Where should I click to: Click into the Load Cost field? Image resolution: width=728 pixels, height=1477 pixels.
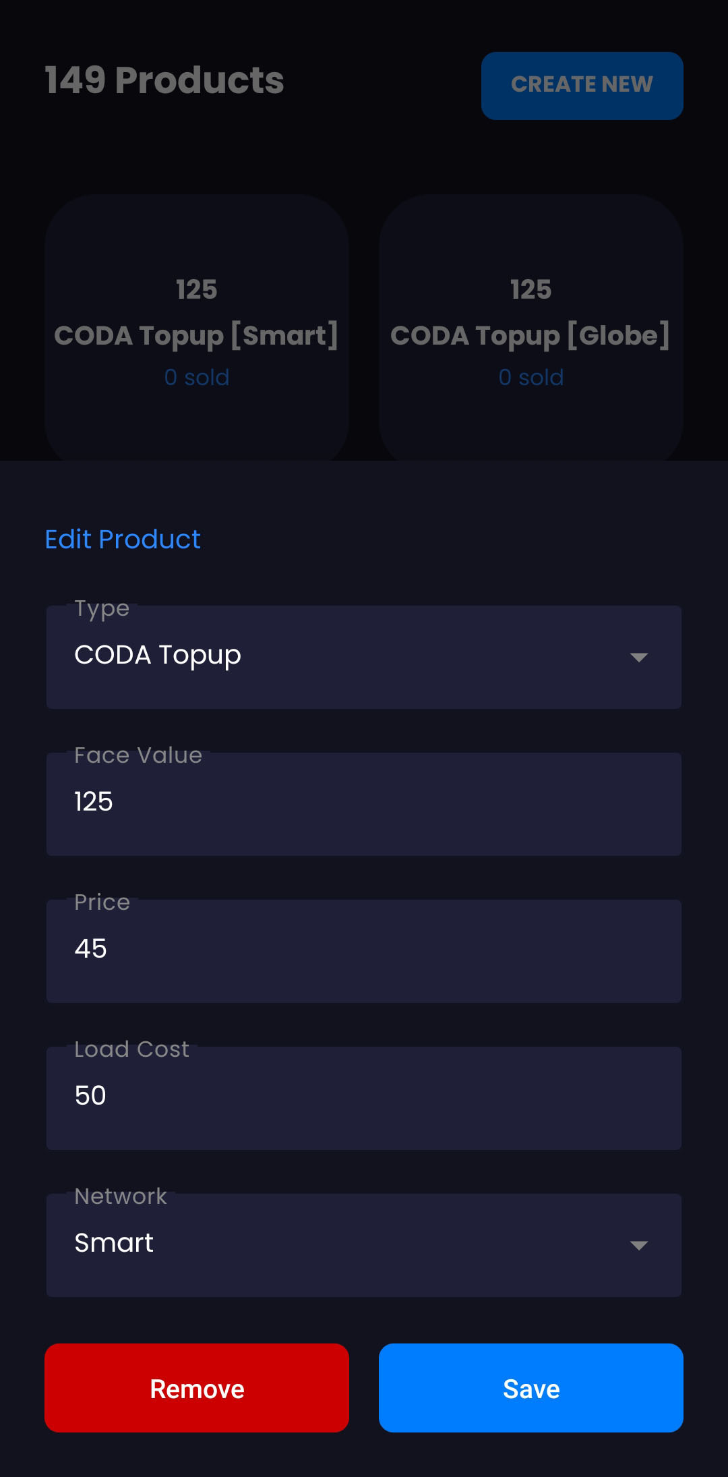point(364,1098)
